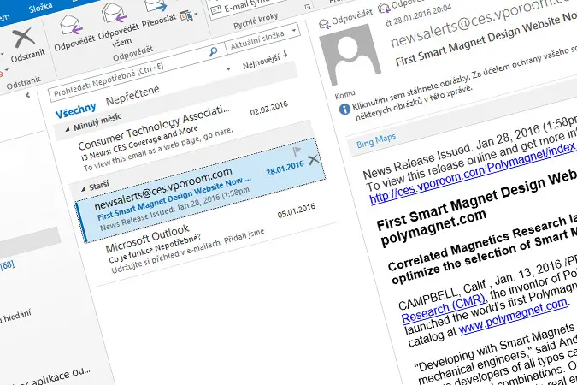The image size is (577, 385).
Task: Click the search magnifier icon
Action: [x=213, y=52]
